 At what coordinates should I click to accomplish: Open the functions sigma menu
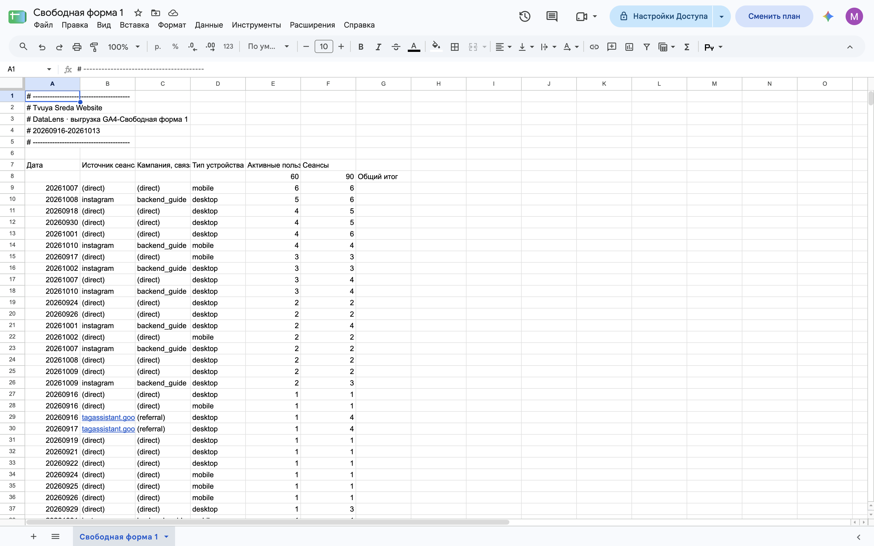tap(687, 47)
